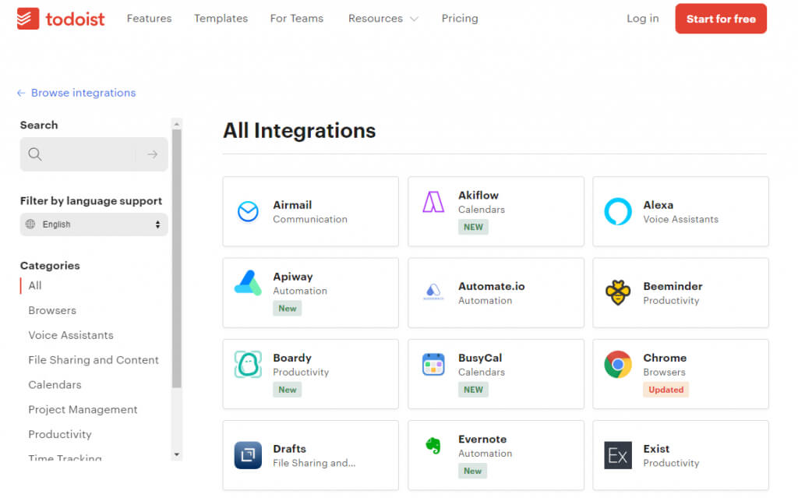Click the Chrome browser icon

618,365
